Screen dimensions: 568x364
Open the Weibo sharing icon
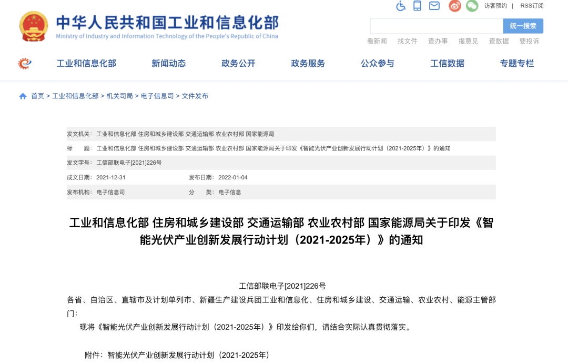(453, 7)
